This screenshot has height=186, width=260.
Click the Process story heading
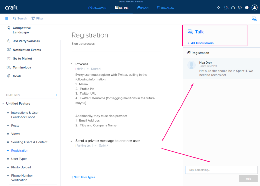[x=82, y=64]
